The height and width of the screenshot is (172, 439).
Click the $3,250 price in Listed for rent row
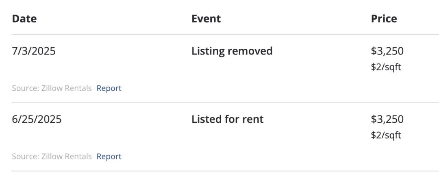tap(387, 119)
